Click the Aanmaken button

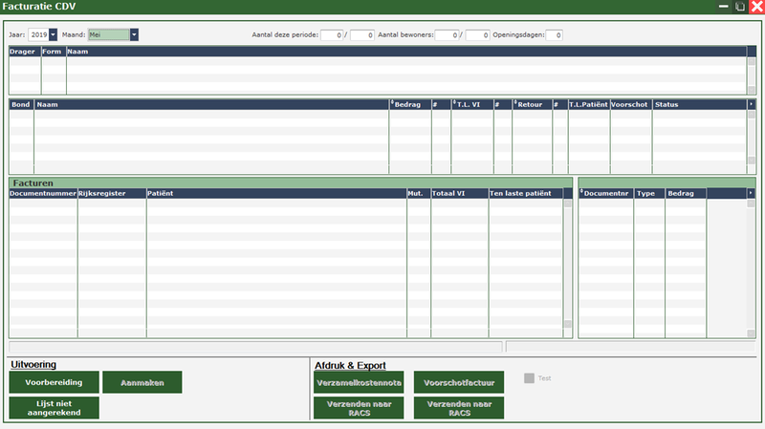[142, 382]
